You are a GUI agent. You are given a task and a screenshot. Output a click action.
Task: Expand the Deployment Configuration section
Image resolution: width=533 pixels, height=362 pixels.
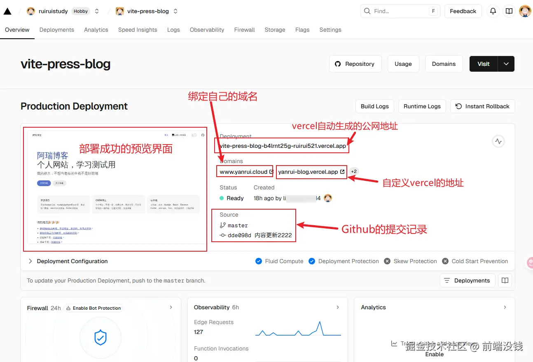coord(68,261)
